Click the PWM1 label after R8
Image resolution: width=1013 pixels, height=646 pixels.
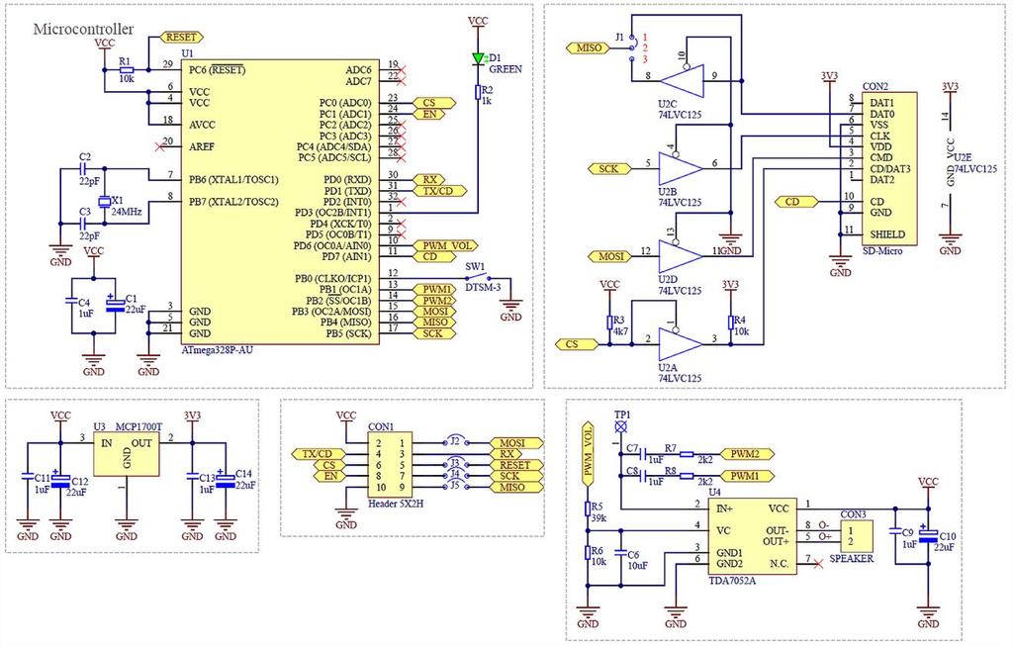tap(747, 476)
